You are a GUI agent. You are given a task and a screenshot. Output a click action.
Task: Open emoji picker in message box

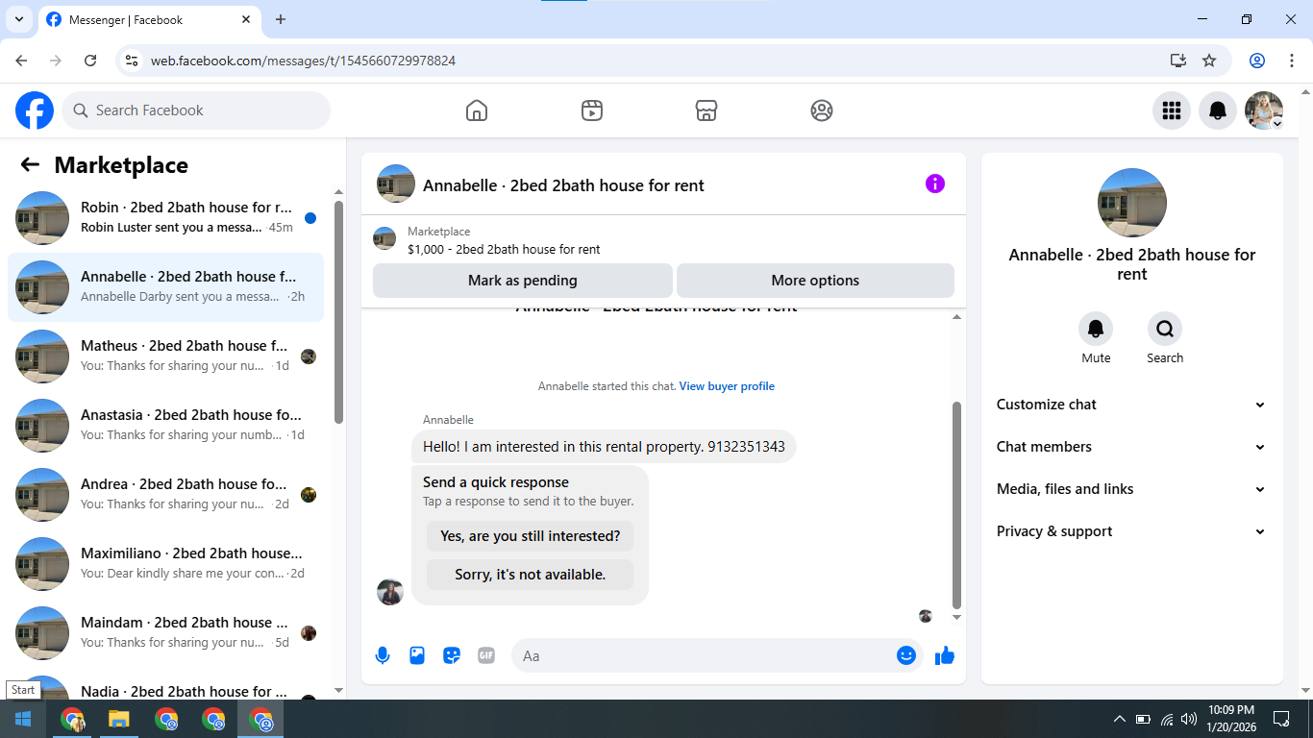tap(905, 655)
